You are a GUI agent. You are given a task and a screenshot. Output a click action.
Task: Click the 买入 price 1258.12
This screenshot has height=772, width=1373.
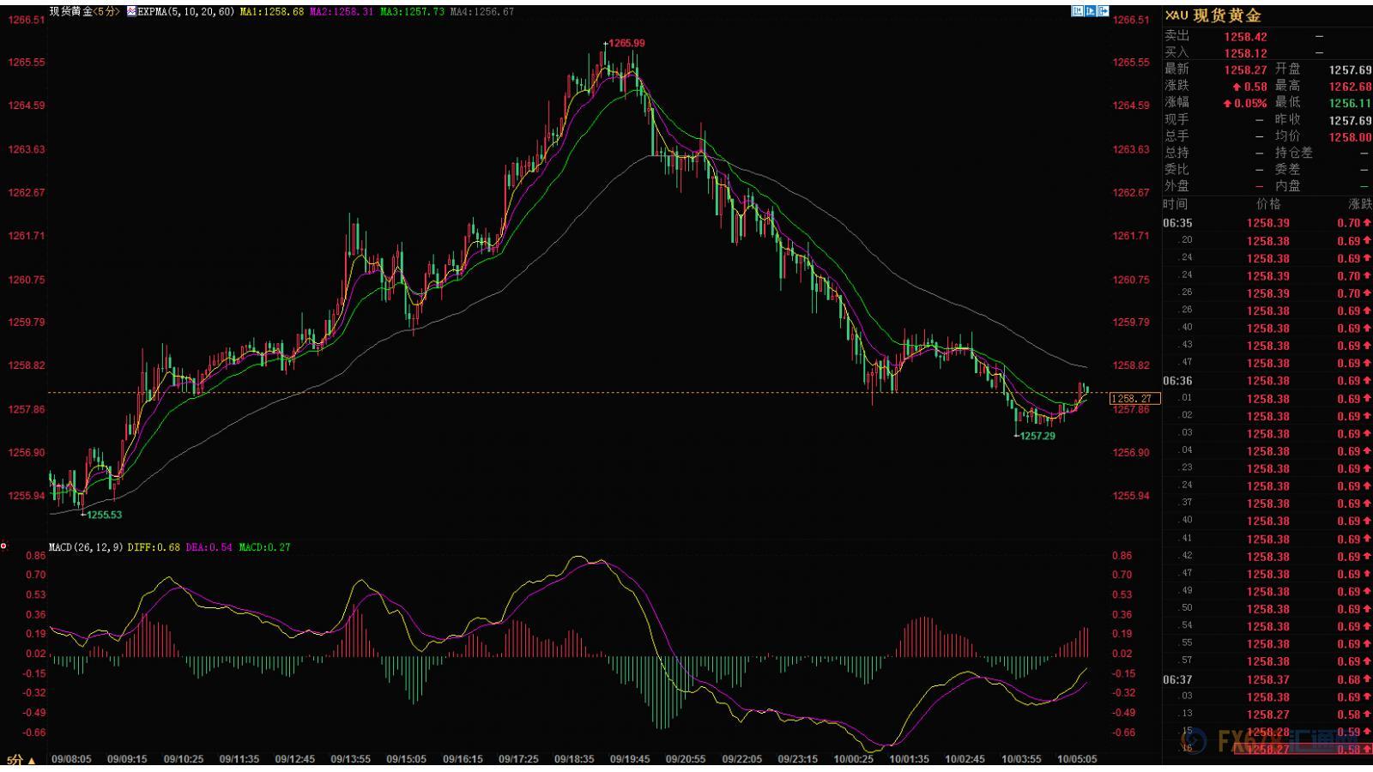click(1245, 53)
